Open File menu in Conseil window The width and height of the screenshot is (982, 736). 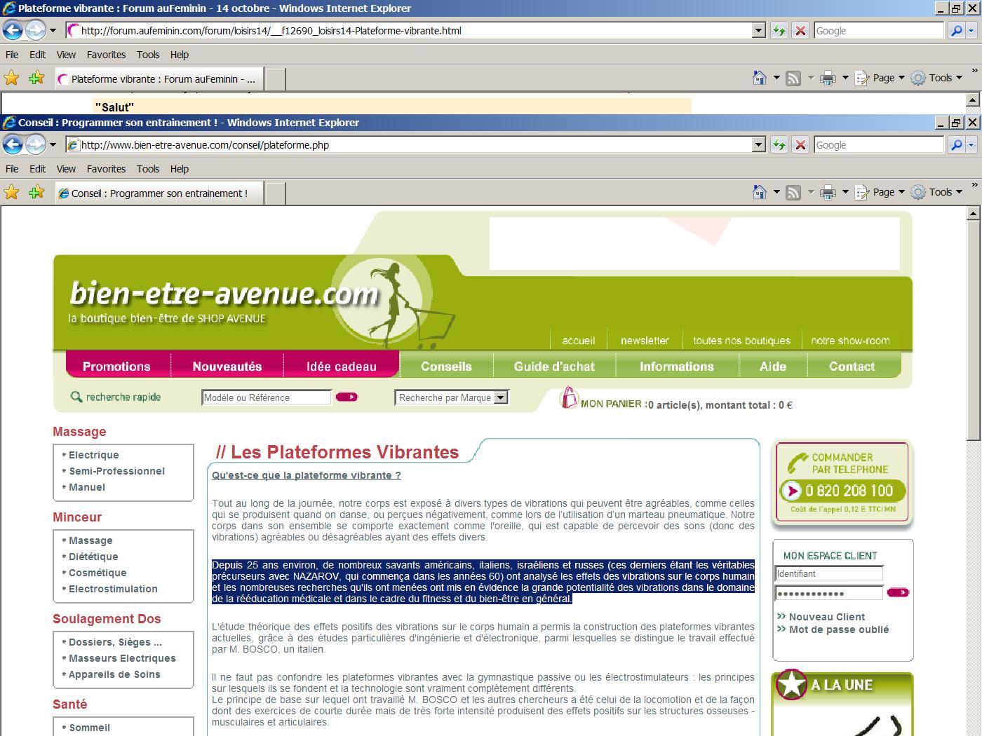pyautogui.click(x=12, y=169)
